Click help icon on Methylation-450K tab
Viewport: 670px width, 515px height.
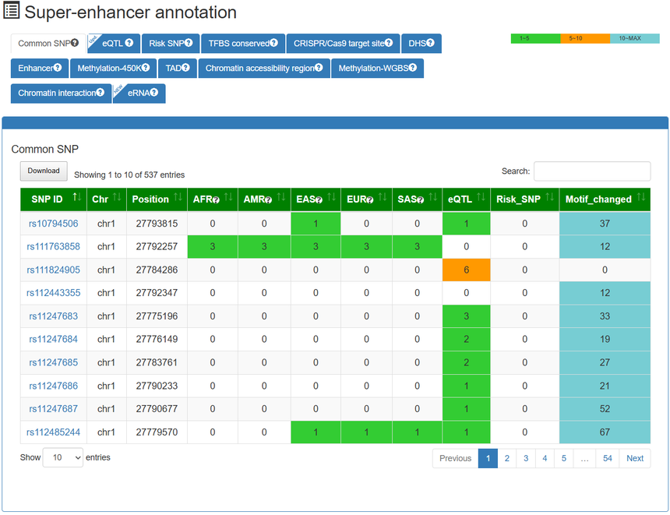point(146,69)
